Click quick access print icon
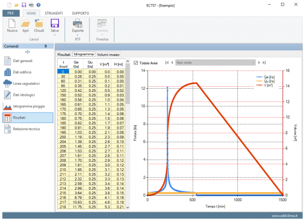305x221 pixels. coord(31,5)
